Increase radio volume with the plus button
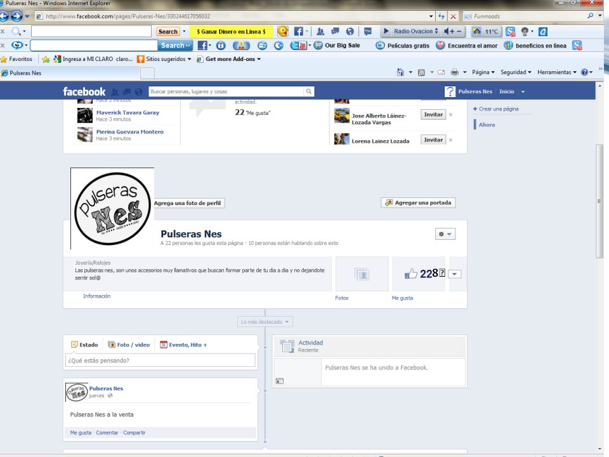Viewport: 609px width, 457px height. pos(452,31)
